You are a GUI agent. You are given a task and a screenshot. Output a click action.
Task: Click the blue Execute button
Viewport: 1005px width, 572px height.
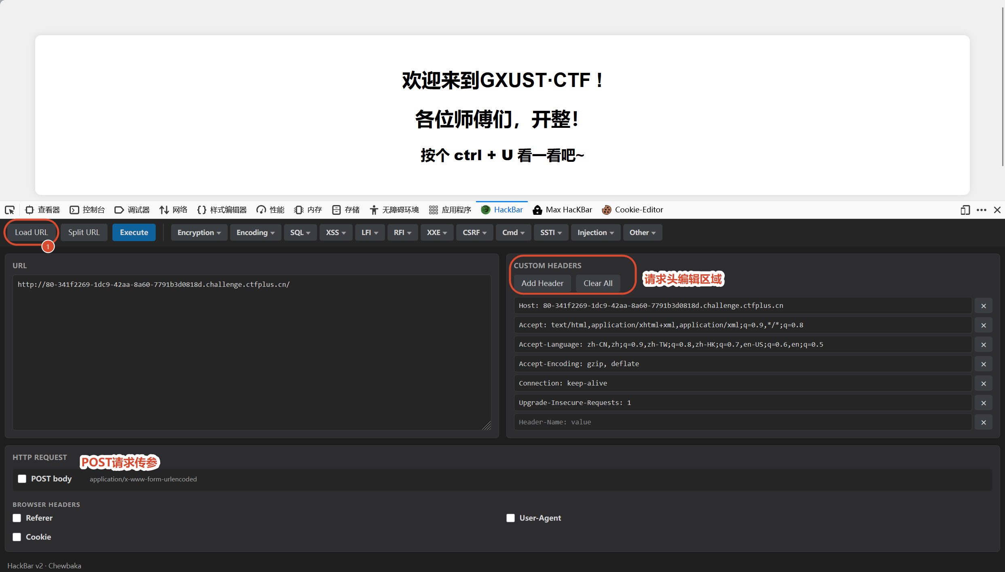pyautogui.click(x=134, y=232)
